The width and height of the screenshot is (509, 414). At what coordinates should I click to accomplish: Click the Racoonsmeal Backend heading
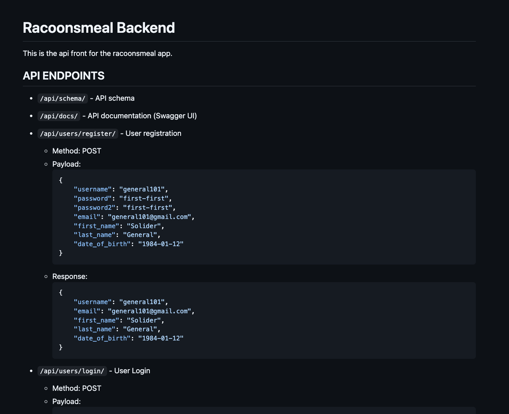pos(99,28)
